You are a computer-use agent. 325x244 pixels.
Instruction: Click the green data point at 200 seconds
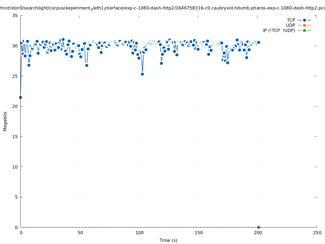(x=258, y=227)
